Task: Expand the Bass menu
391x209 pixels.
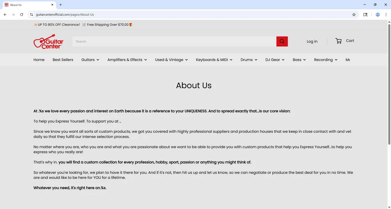Action: pos(299,60)
